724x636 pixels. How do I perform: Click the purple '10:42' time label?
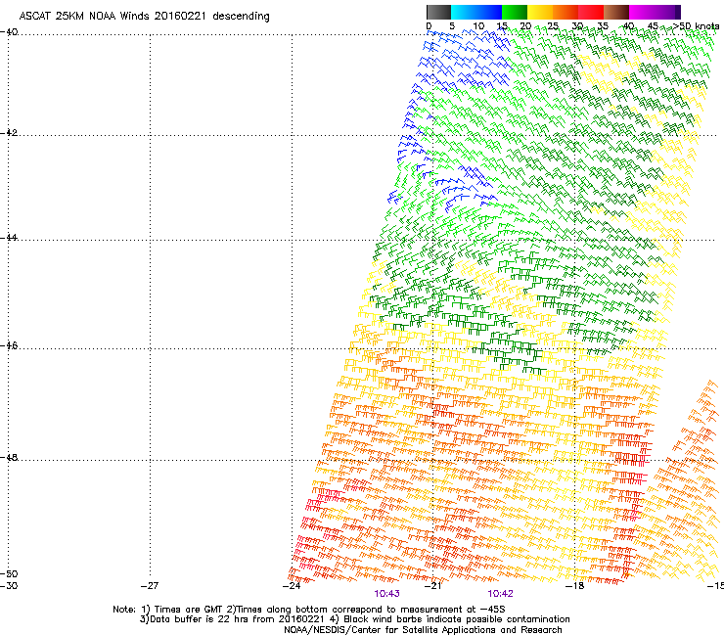[x=500, y=594]
